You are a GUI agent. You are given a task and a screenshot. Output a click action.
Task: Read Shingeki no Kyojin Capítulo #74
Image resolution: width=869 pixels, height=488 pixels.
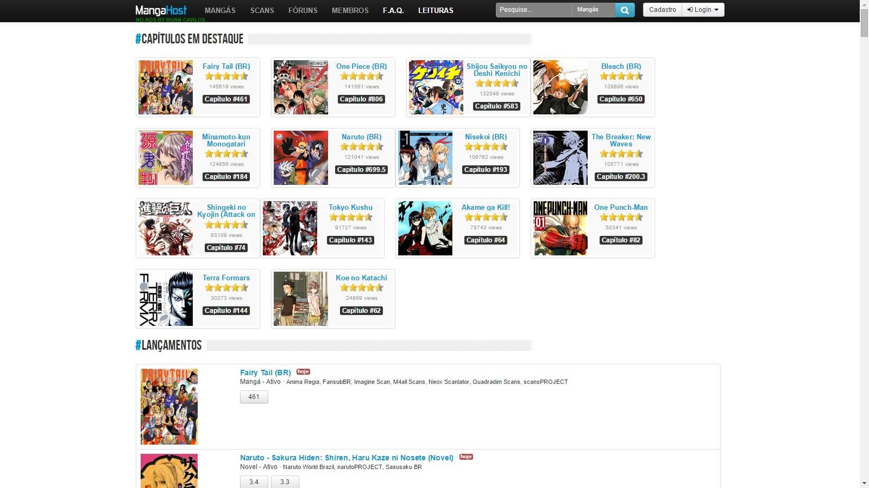[x=226, y=248]
